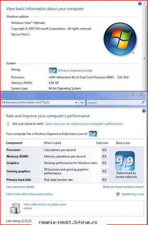This screenshot has width=148, height=225.
Task: Click 64-bit Operating System text
Action: pos(65,88)
